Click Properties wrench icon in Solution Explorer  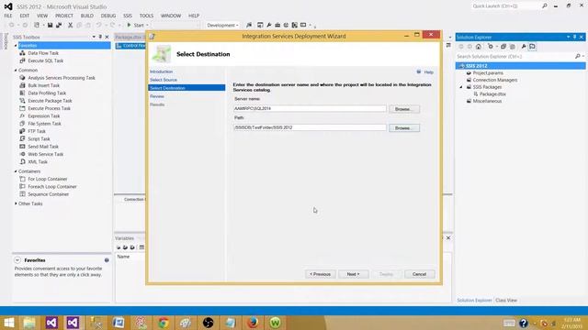[x=524, y=47]
